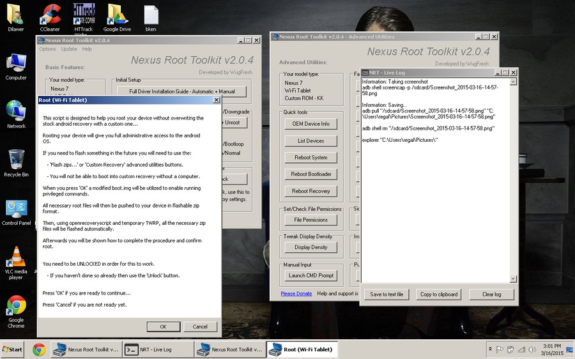Switch to second Nexus Root Toolkit taskbar item
The width and height of the screenshot is (575, 359).
point(229,349)
